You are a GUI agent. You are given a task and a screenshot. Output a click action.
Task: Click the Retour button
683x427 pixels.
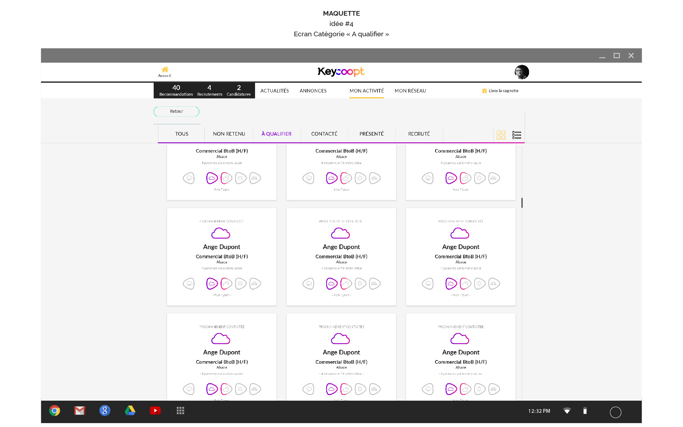176,111
